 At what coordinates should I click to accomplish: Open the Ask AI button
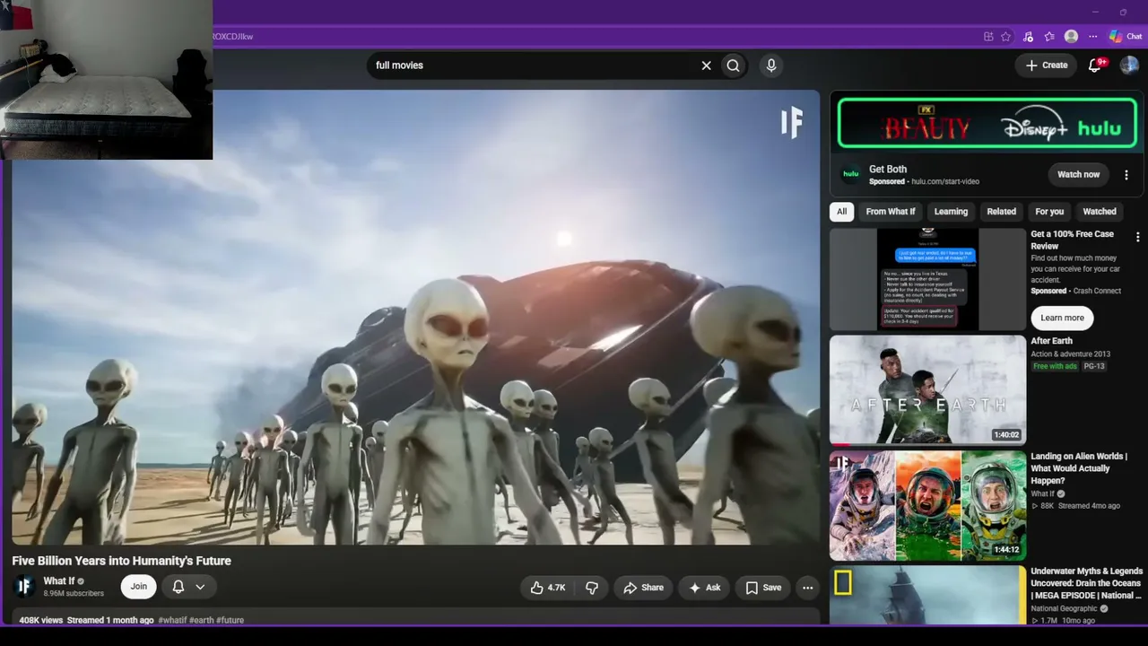tap(704, 588)
